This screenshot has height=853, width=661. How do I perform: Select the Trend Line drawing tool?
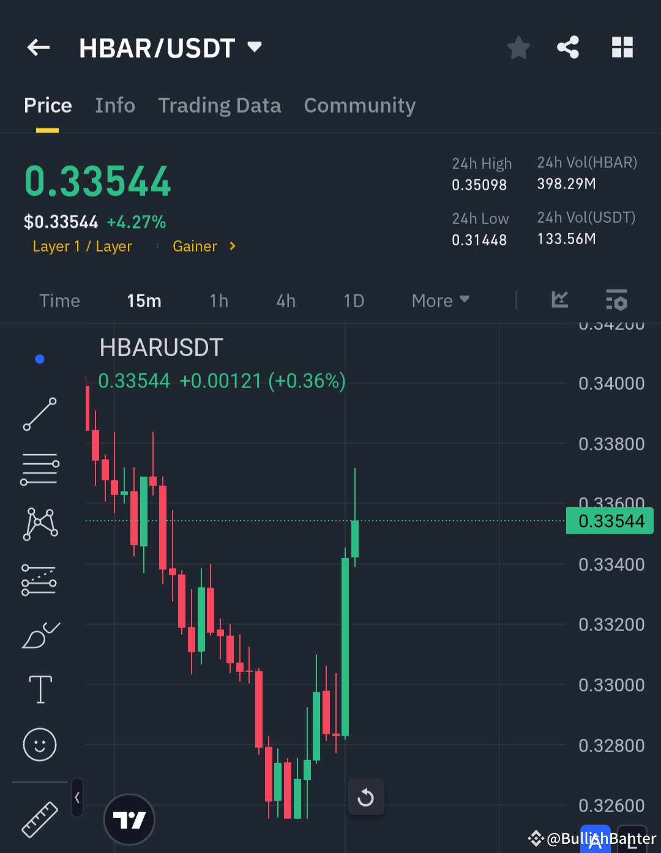[x=40, y=415]
